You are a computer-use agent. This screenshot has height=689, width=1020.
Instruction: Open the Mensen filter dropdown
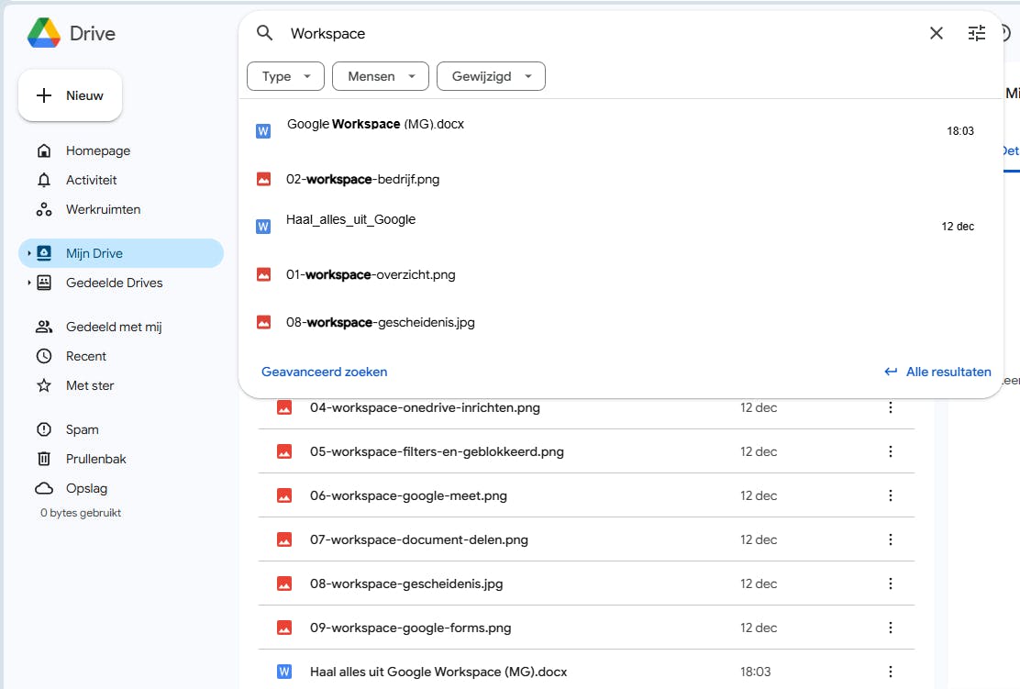click(380, 76)
